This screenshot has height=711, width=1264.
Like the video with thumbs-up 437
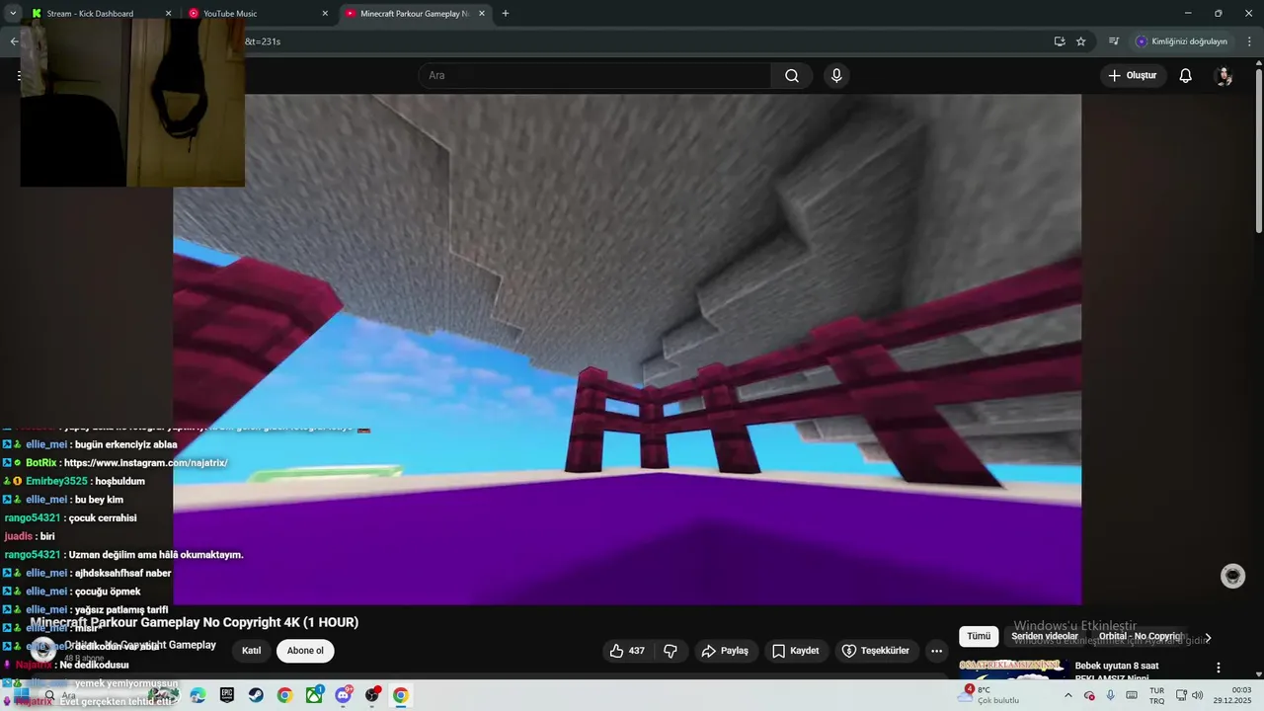(x=627, y=651)
